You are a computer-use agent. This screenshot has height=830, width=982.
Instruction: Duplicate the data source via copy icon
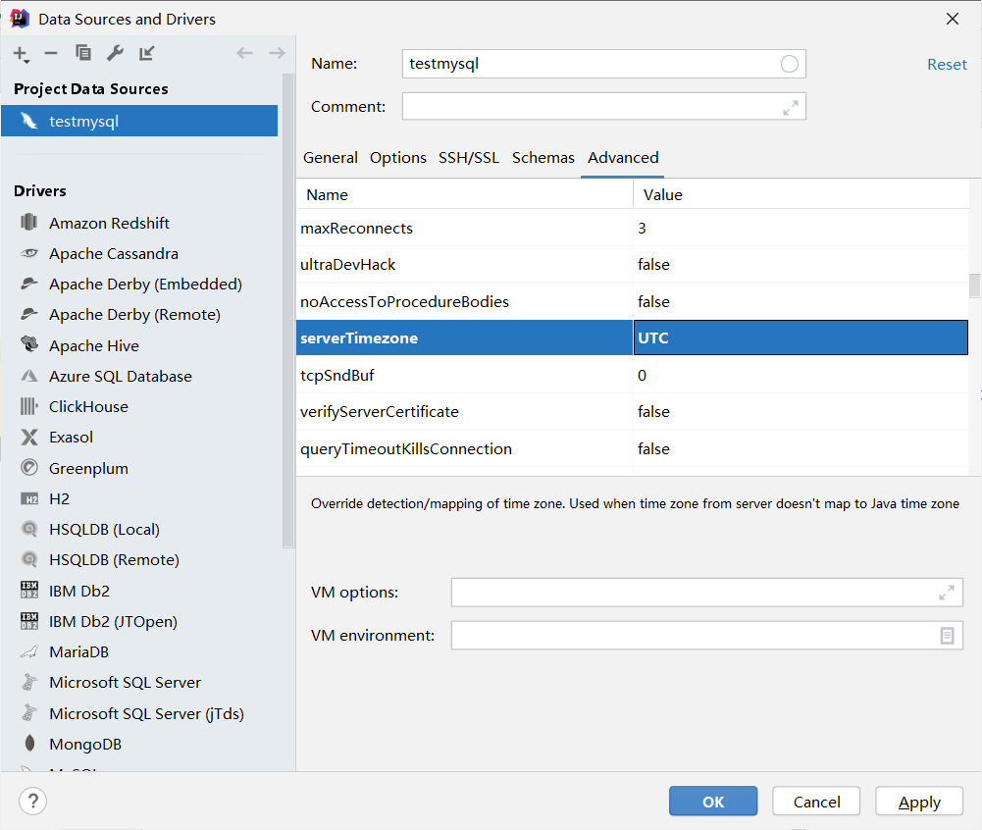tap(83, 54)
